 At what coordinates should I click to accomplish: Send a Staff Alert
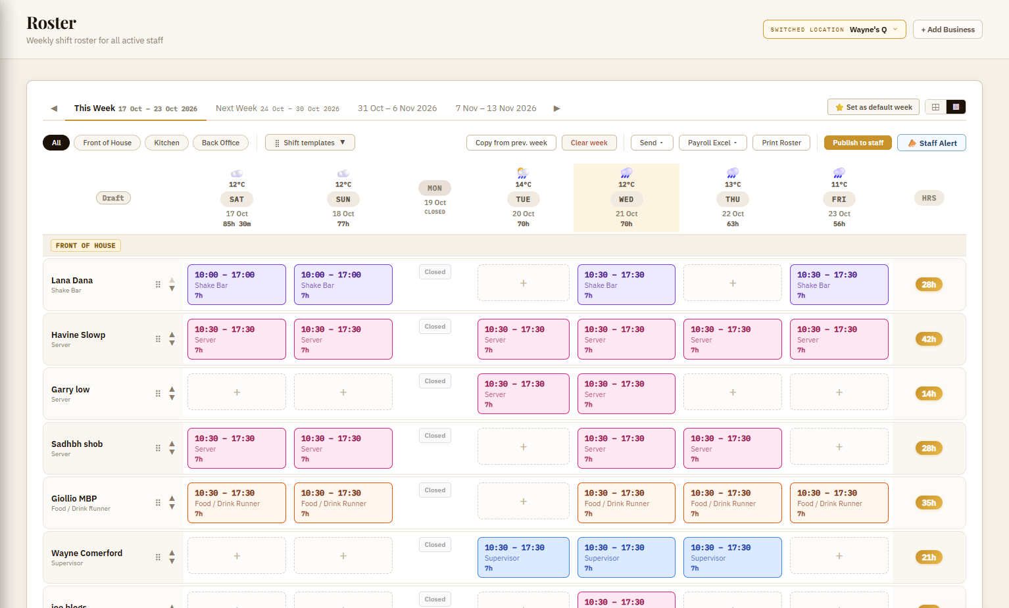click(x=931, y=143)
